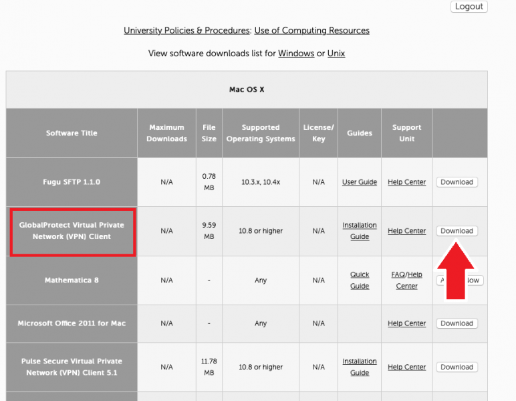Open Help Center for Microsoft Office 2011
516x401 pixels.
(406, 323)
